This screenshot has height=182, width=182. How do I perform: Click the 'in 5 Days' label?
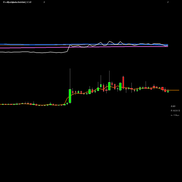[x=175, y=115]
